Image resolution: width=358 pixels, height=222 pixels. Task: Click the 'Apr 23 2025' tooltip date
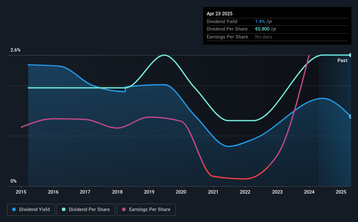point(219,14)
